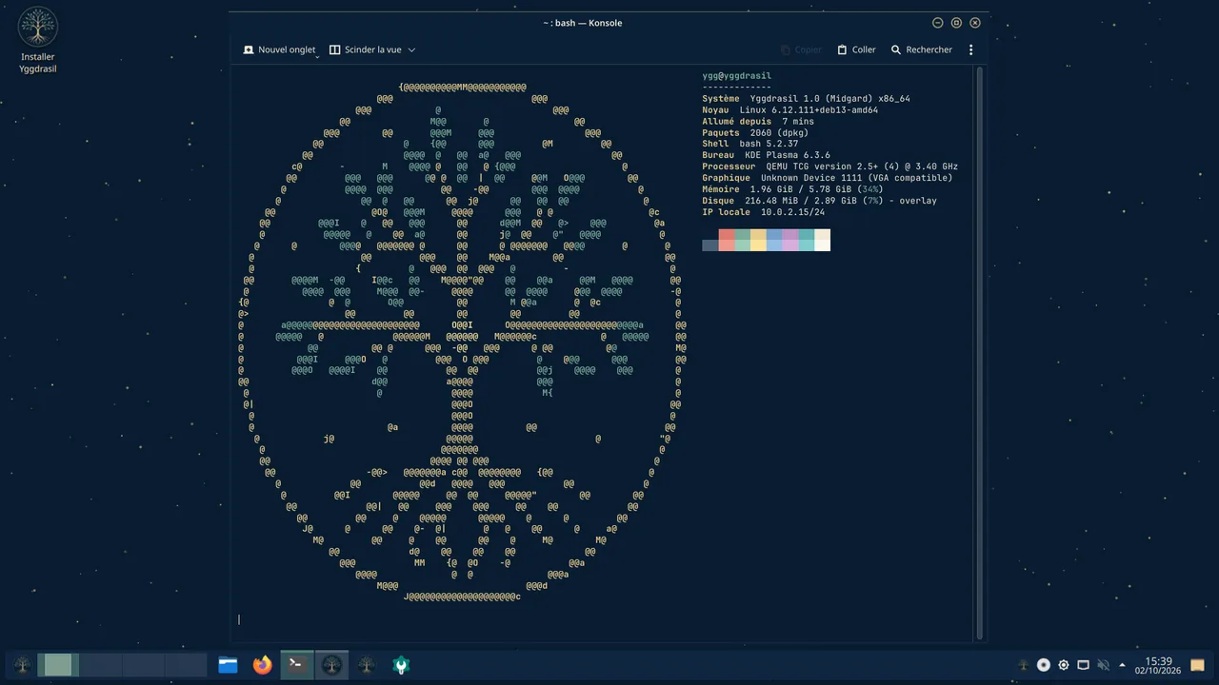The width and height of the screenshot is (1219, 685).
Task: Click the Mémoire usage line
Action: pyautogui.click(x=793, y=189)
